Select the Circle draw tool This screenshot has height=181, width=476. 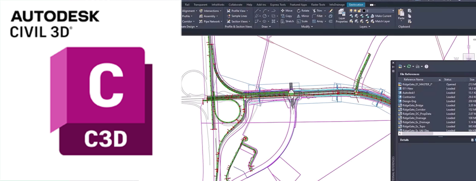(265, 16)
